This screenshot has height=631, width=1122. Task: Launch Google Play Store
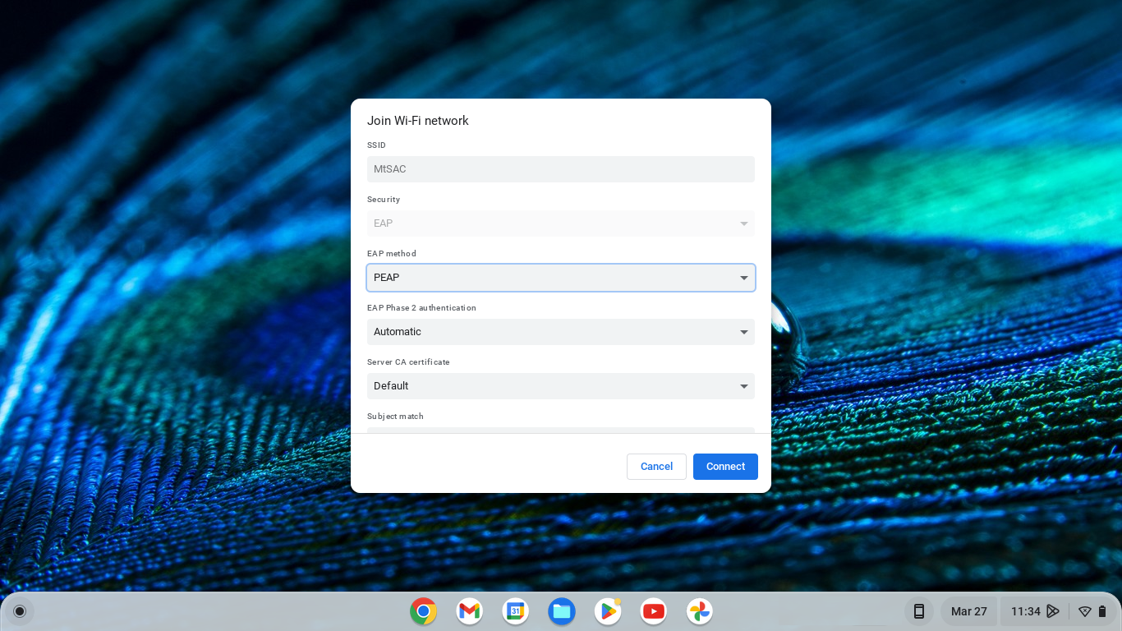coord(607,611)
